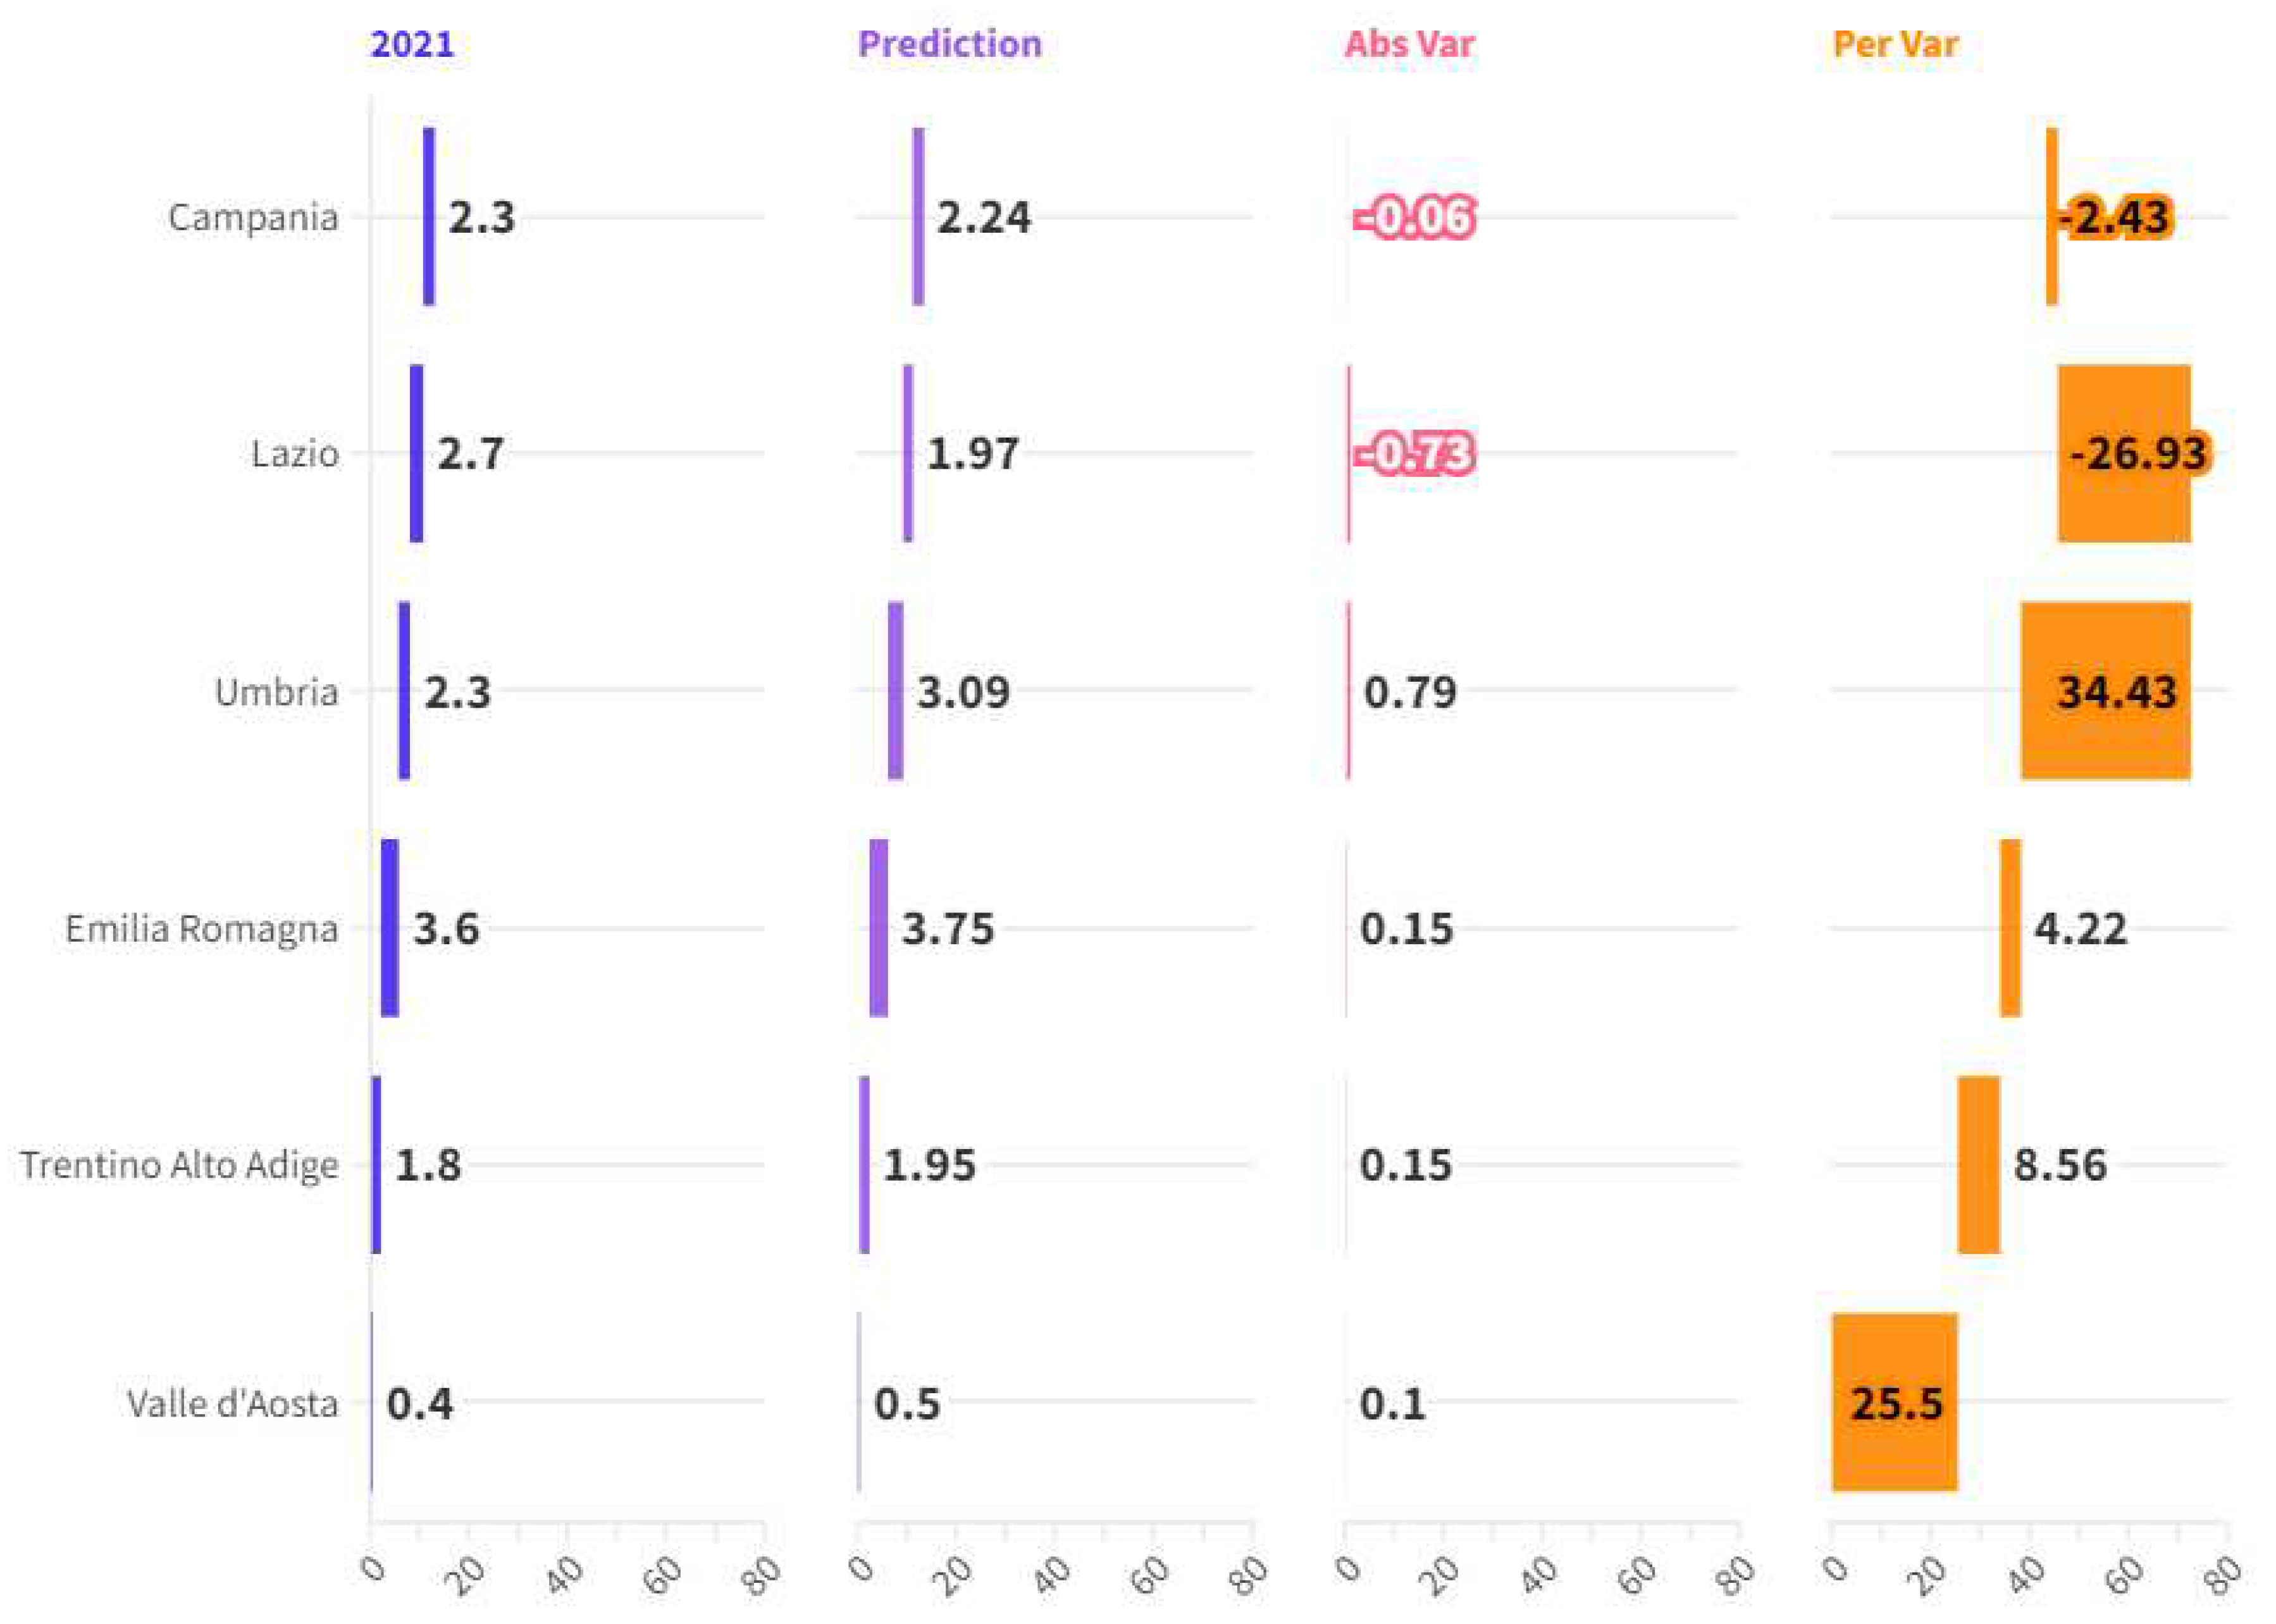This screenshot has height=1624, width=2276.
Task: Click the 8.56 Per Var value label
Action: tap(2059, 1166)
